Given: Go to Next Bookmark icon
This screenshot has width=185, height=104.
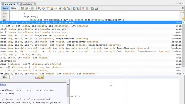Looking at the screenshot, I should click(64, 8).
